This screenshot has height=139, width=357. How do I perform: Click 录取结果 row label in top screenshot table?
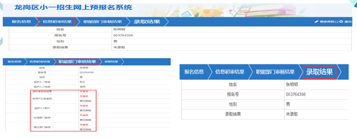[60, 47]
